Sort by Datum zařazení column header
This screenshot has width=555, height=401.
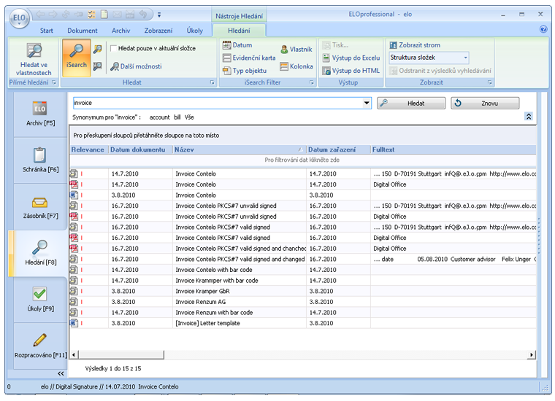(x=338, y=149)
